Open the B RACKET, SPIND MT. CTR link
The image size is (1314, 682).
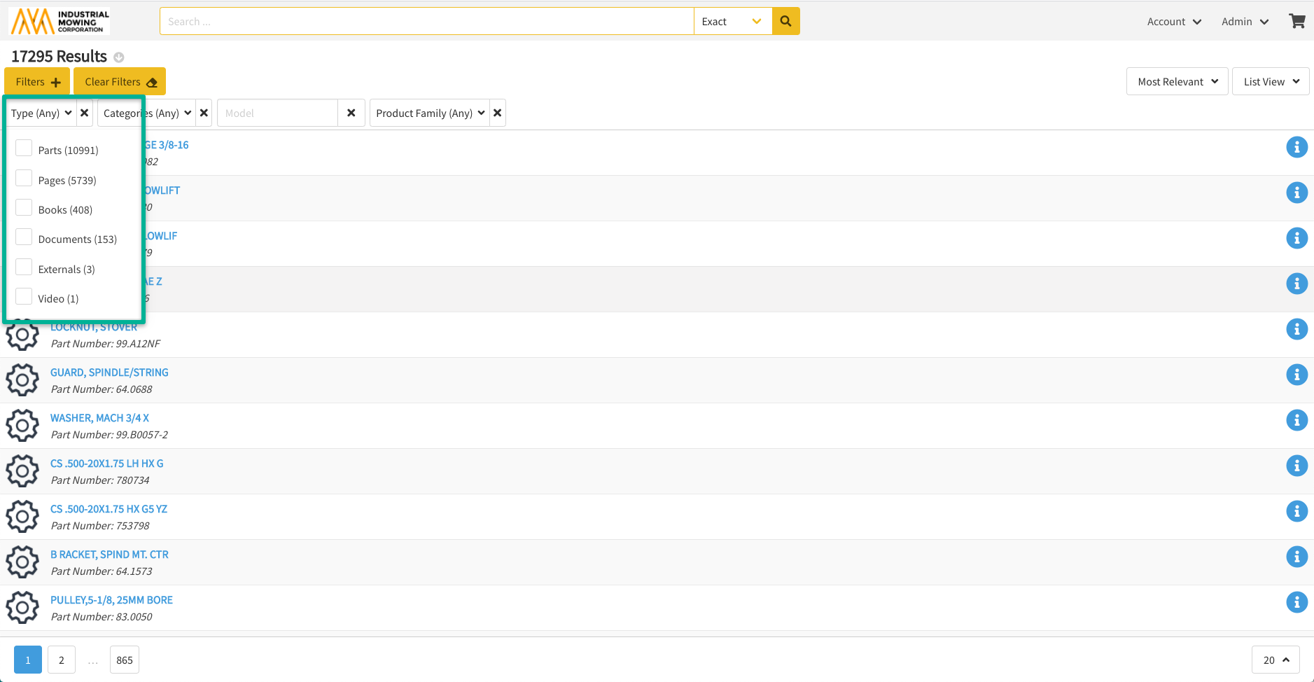click(x=109, y=555)
